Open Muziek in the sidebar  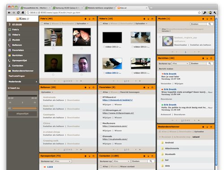(16, 40)
